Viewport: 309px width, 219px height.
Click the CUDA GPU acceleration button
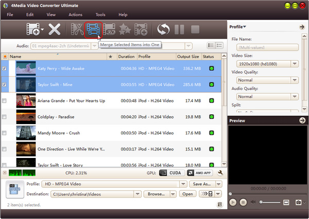[171, 173]
